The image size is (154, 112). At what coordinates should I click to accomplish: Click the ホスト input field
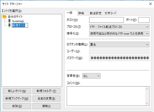click(107, 20)
